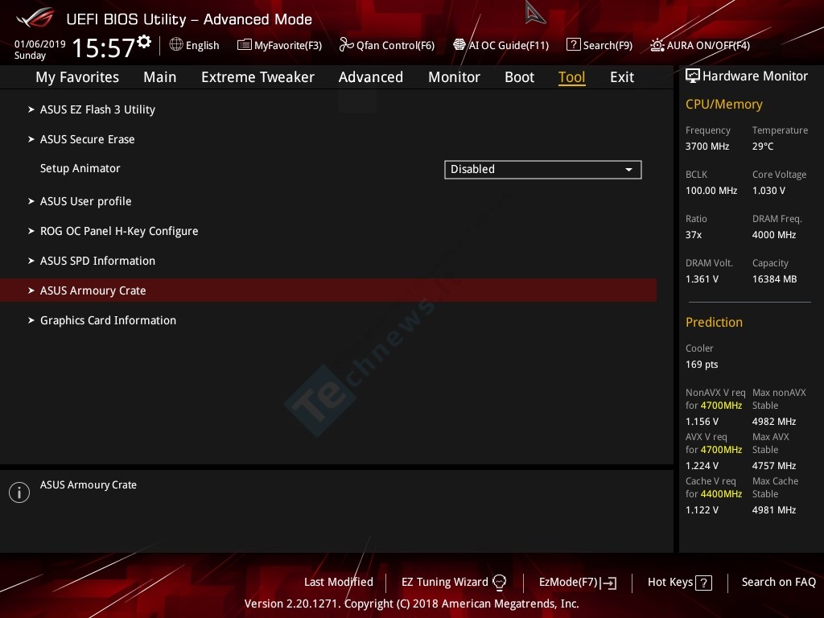Viewport: 824px width, 618px height.
Task: Click the 3700 MHz frequency value
Action: coord(707,146)
